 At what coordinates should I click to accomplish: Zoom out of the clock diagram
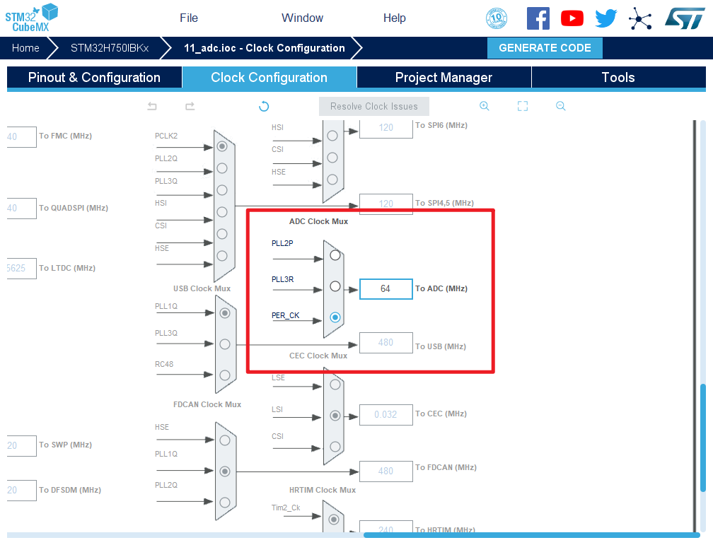(x=561, y=106)
